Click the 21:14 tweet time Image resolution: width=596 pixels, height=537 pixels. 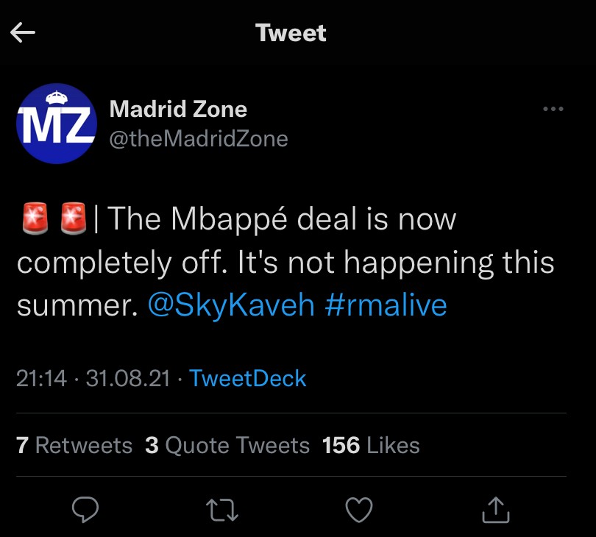41,378
